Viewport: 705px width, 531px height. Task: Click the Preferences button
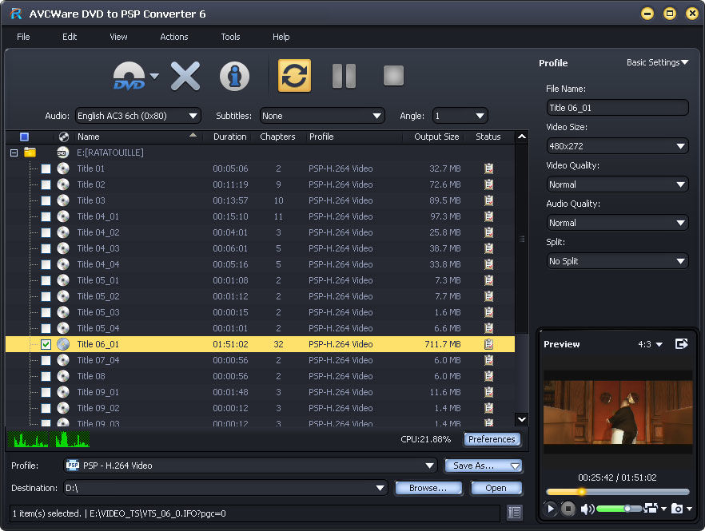point(492,439)
